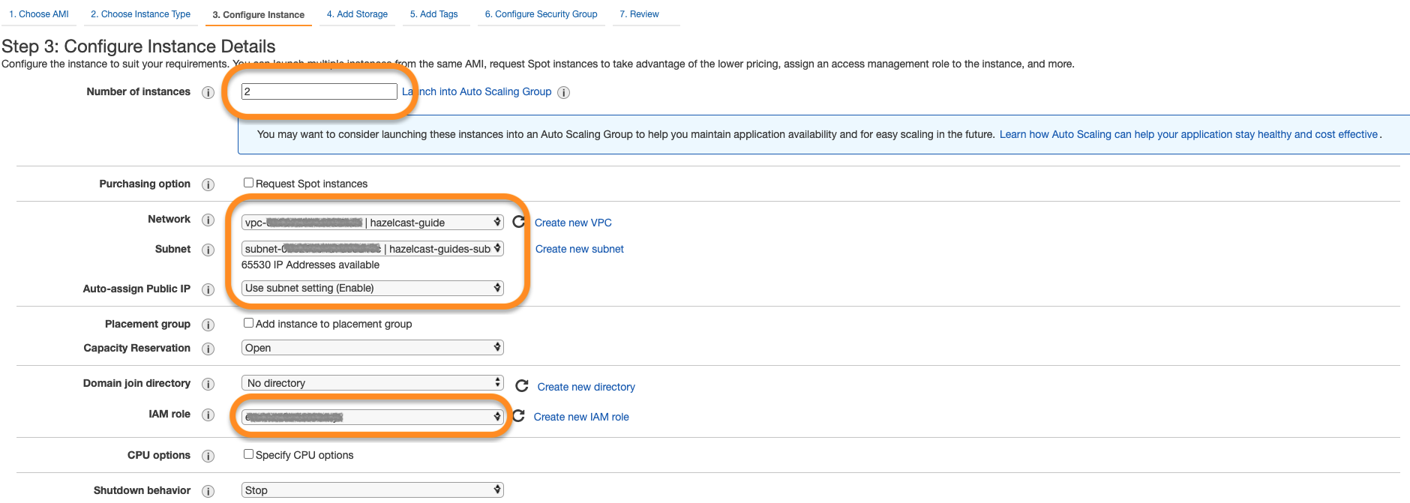
Task: Tick the Specify CPU options checkbox
Action: coord(248,454)
